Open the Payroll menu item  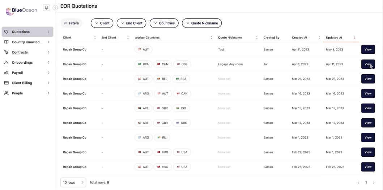pyautogui.click(x=27, y=73)
